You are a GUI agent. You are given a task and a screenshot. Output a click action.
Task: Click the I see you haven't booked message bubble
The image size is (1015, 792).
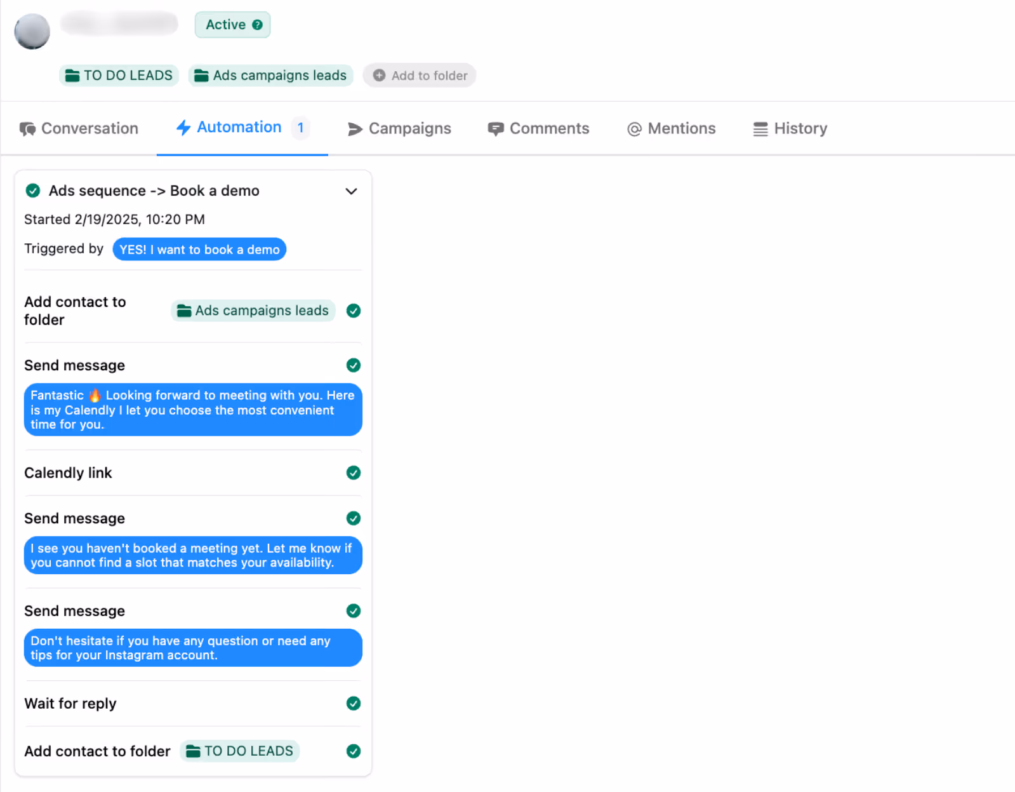click(x=193, y=555)
